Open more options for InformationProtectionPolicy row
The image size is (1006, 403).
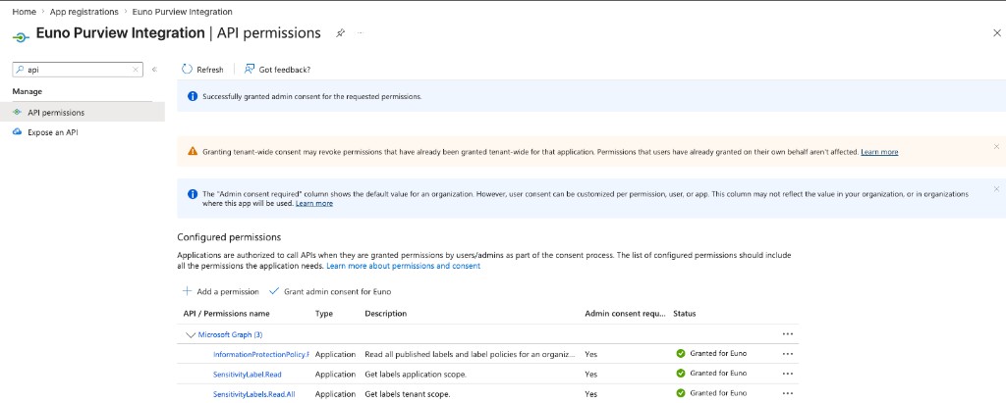[x=788, y=354]
